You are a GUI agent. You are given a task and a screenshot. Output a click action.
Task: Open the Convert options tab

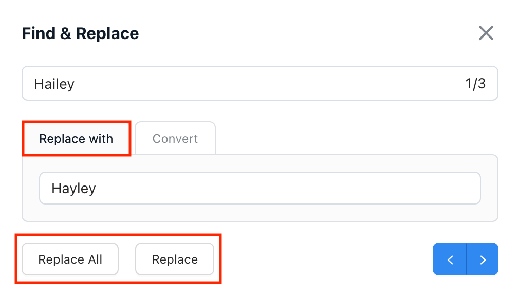pyautogui.click(x=175, y=139)
